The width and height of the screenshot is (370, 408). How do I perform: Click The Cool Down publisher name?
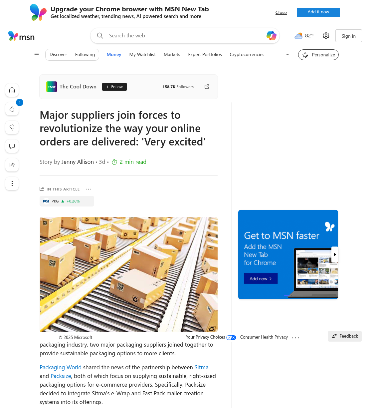pyautogui.click(x=78, y=87)
